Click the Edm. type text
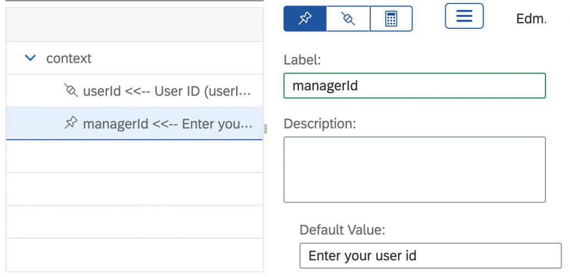The image size is (570, 277). (531, 18)
